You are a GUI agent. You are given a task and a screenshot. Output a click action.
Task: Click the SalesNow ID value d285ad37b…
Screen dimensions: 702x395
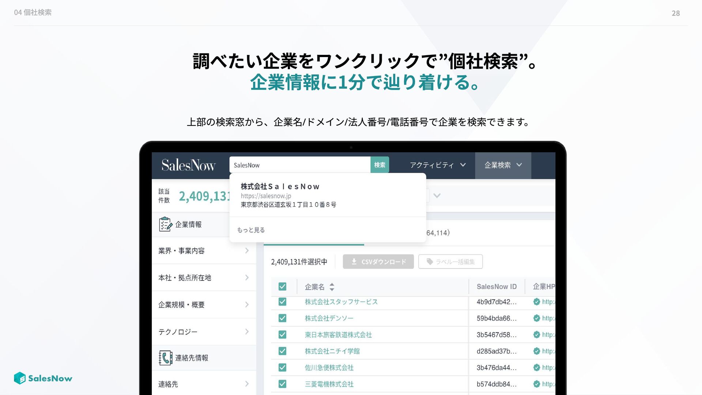point(497,351)
